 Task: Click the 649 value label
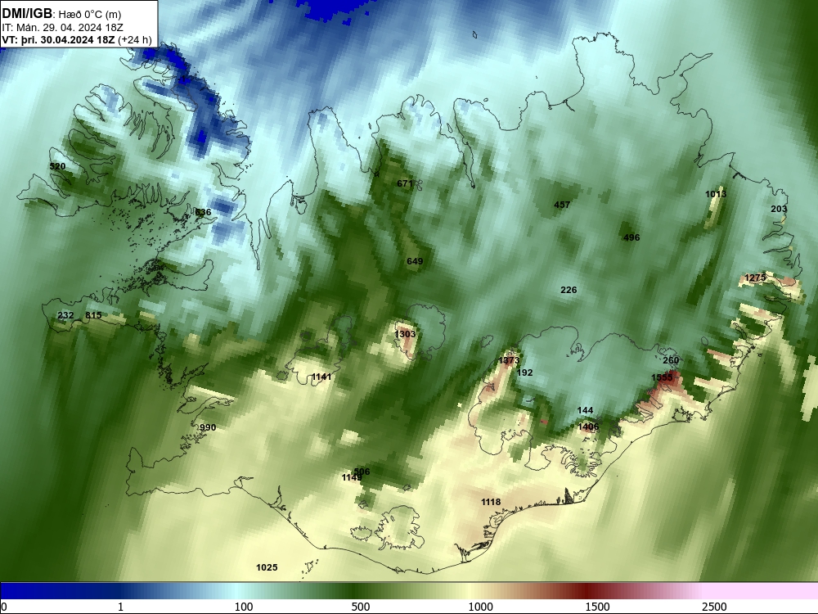coord(415,262)
